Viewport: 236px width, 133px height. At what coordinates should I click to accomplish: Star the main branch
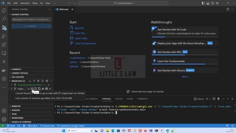(43, 89)
